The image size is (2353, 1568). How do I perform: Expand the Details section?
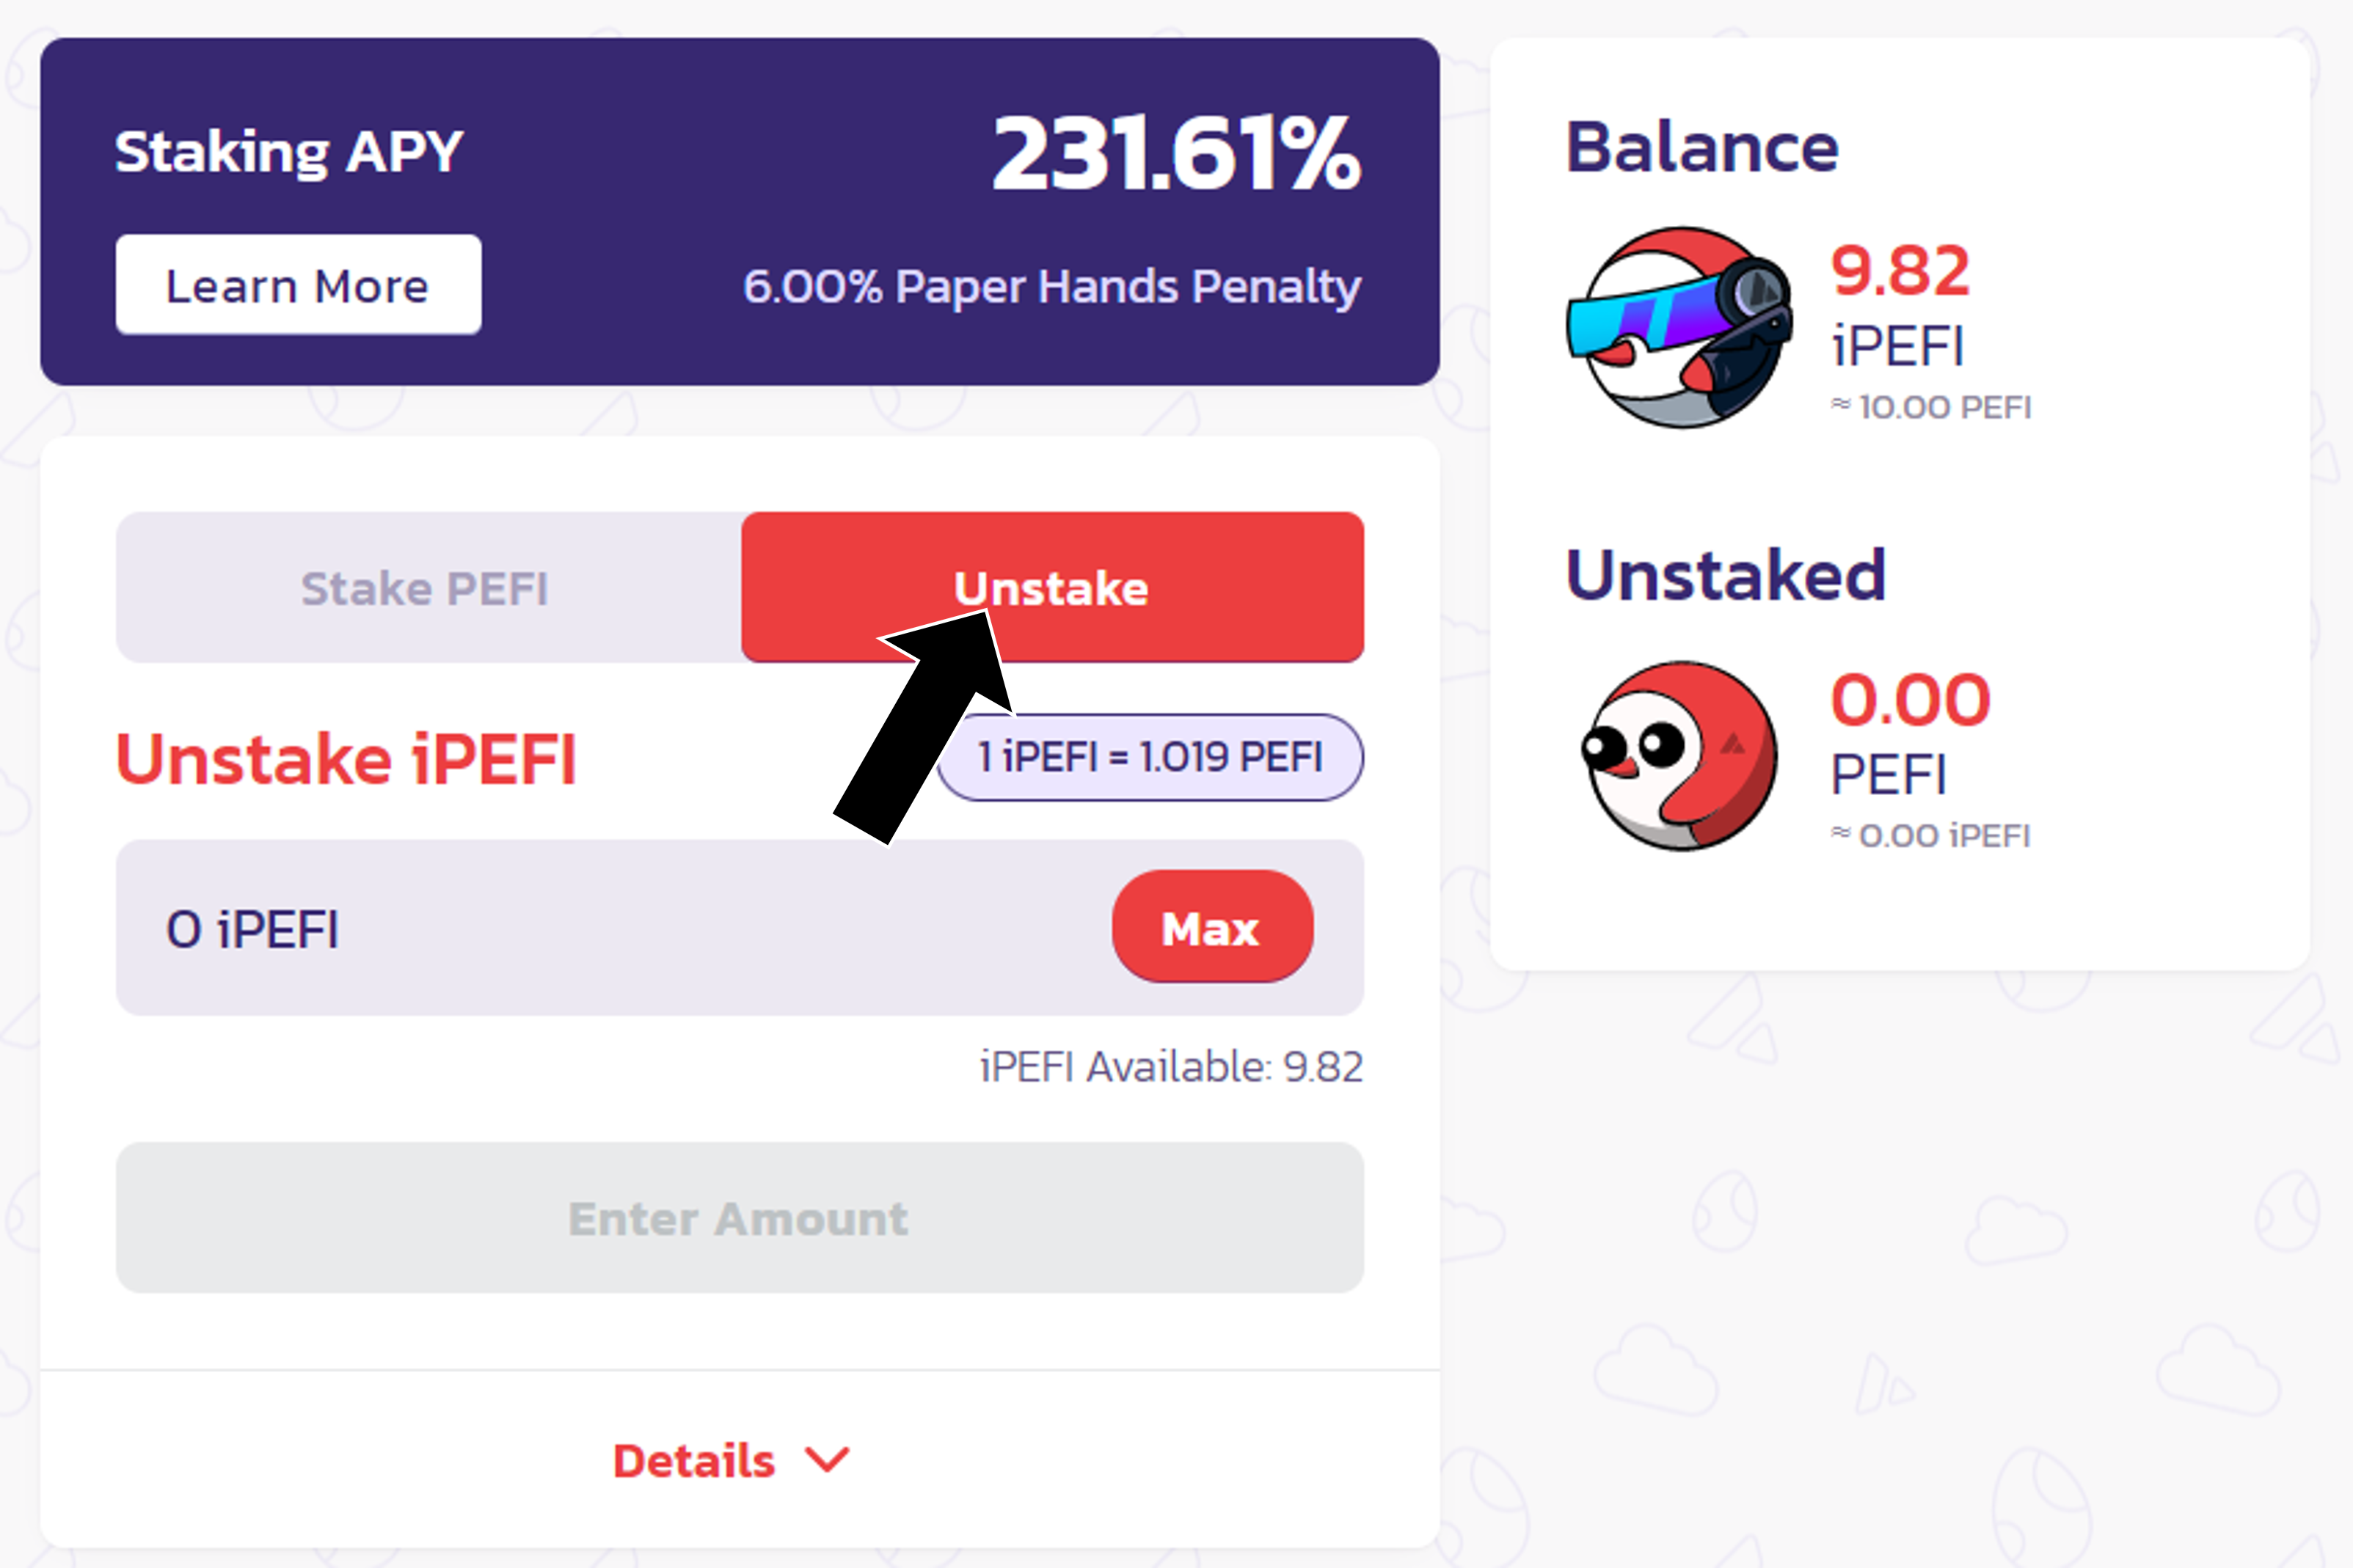732,1460
